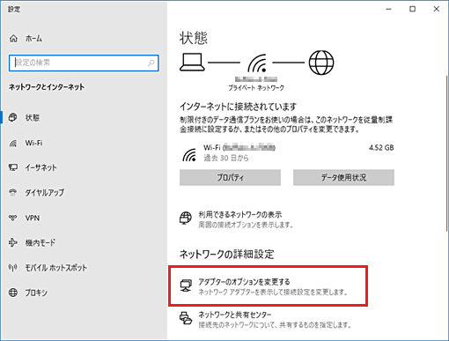Image resolution: width=449 pixels, height=341 pixels.
Task: Open ネットワークと共有センター link
Action: point(235,315)
